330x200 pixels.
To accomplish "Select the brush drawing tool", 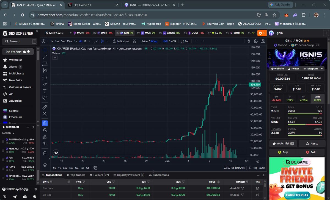I will coord(45,84).
